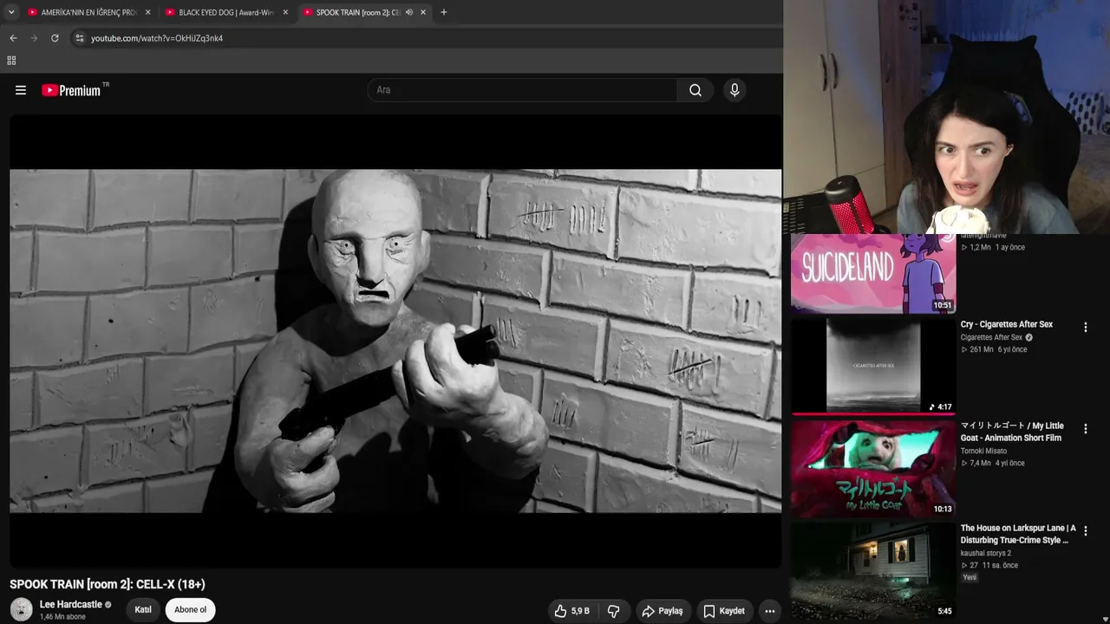1110x624 pixels.
Task: Like the SPOOK TRAIN video
Action: pyautogui.click(x=572, y=611)
